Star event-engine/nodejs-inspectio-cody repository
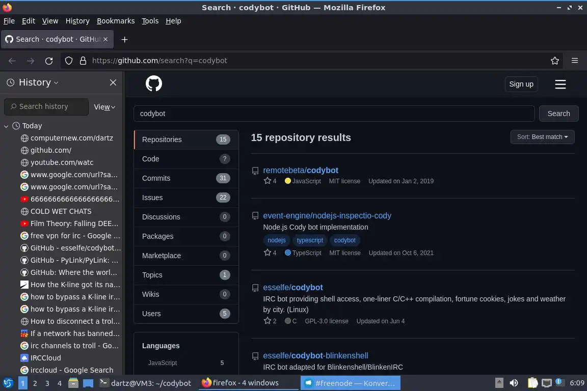Image resolution: width=587 pixels, height=391 pixels. 268,253
